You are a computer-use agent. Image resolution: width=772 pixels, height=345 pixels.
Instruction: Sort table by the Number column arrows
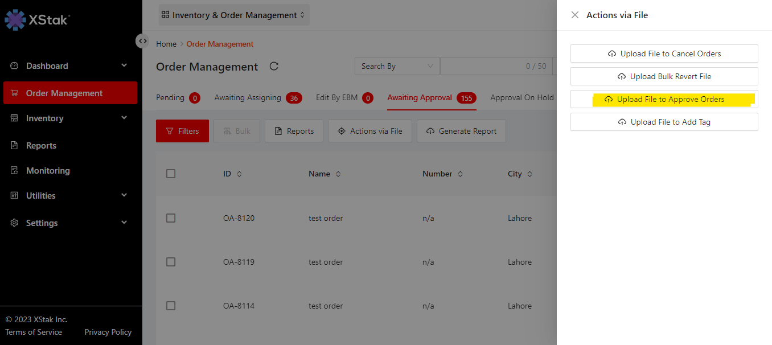[x=460, y=174]
